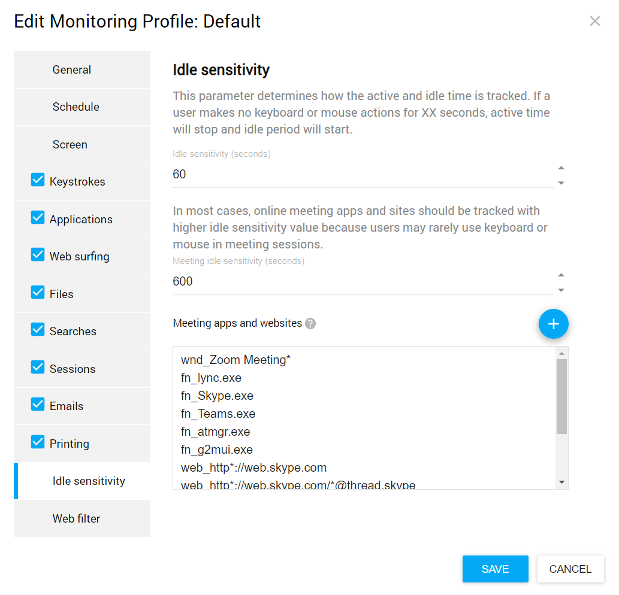Screen dimensions: 619x595
Task: Click the CANCEL button
Action: 570,569
